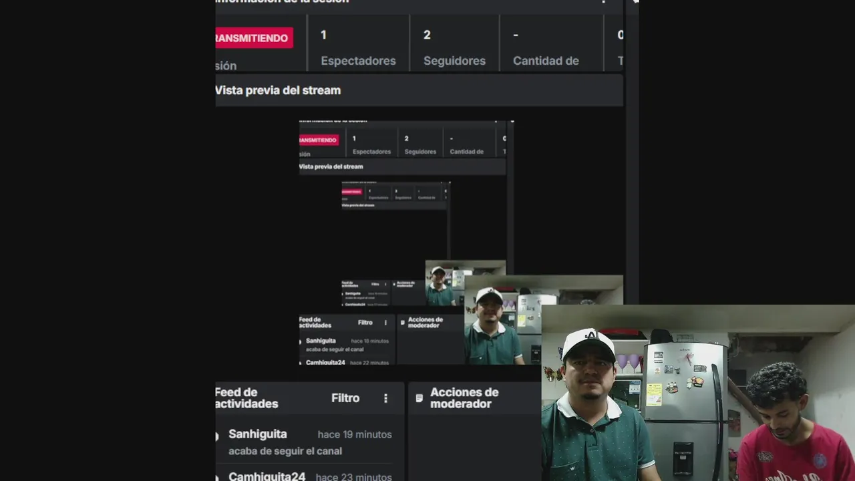Click the Feed de actividades panel title
Viewport: 855px width, 481px height.
point(246,398)
